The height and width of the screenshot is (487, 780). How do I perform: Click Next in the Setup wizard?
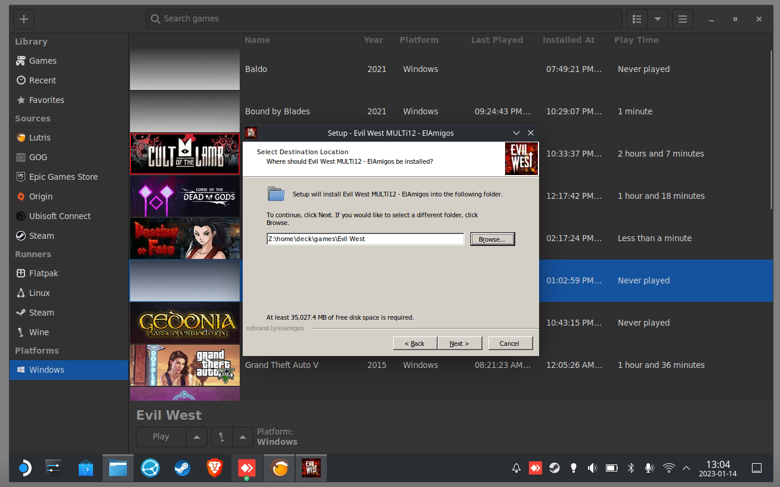(459, 344)
